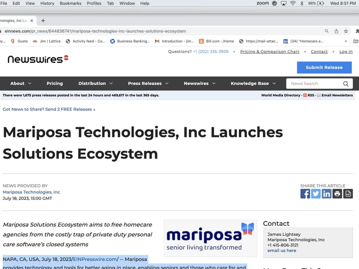Open the Business Banking bookmark
Screen dimensions: 359x269
(x=130, y=41)
